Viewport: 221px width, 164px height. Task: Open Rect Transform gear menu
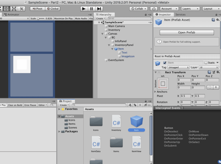pyautogui.click(x=218, y=72)
